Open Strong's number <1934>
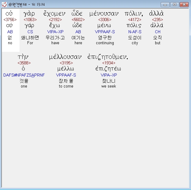This screenshot has width=191, height=190. pyautogui.click(x=109, y=63)
